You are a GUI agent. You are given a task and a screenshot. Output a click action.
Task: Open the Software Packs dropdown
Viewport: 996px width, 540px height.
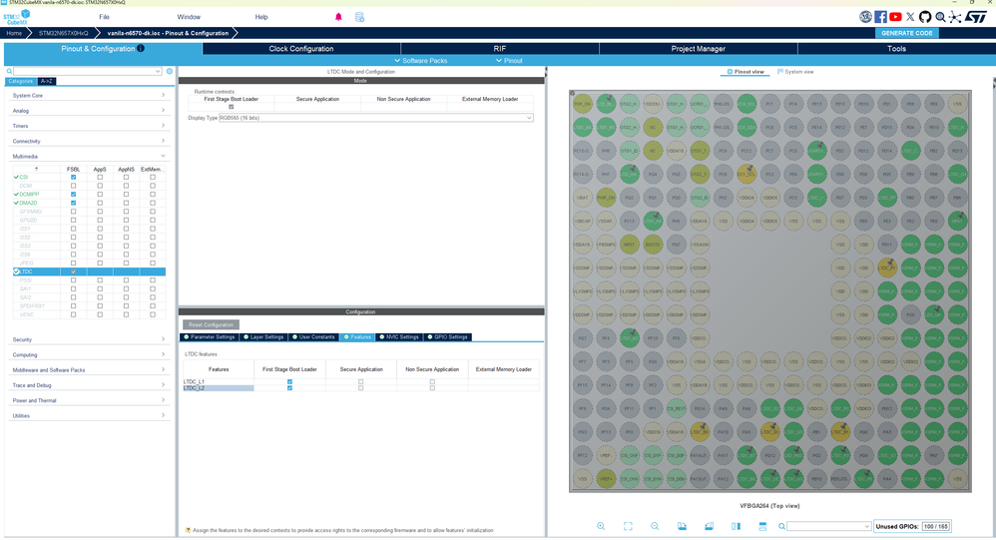click(420, 60)
